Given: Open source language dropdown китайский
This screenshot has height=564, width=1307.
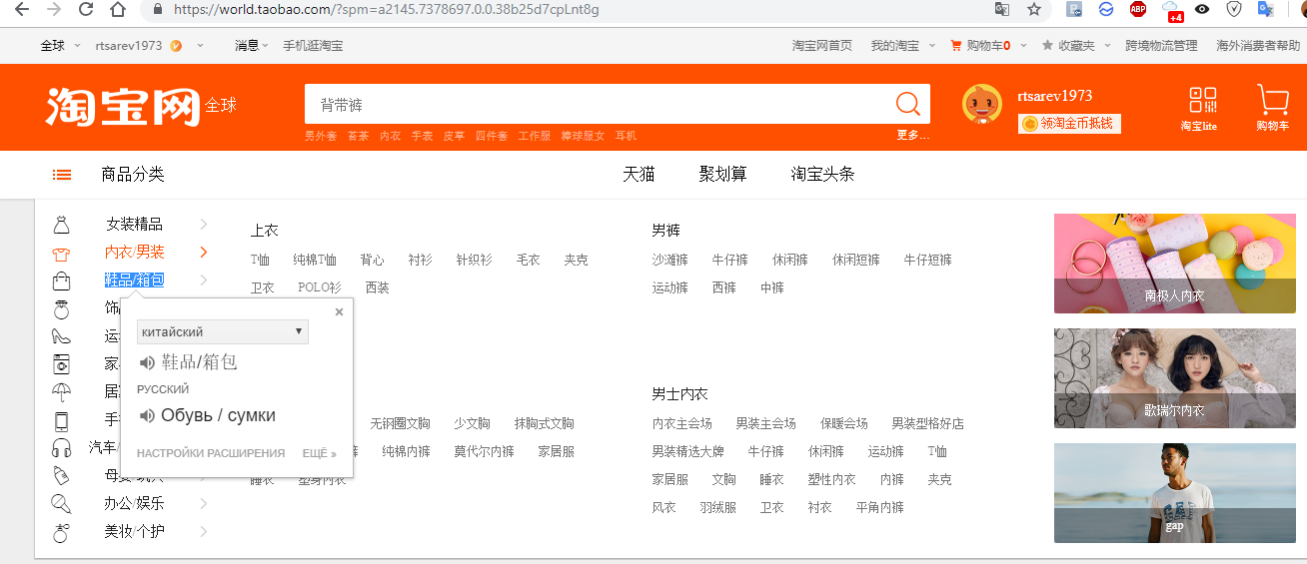Looking at the screenshot, I should coord(222,331).
